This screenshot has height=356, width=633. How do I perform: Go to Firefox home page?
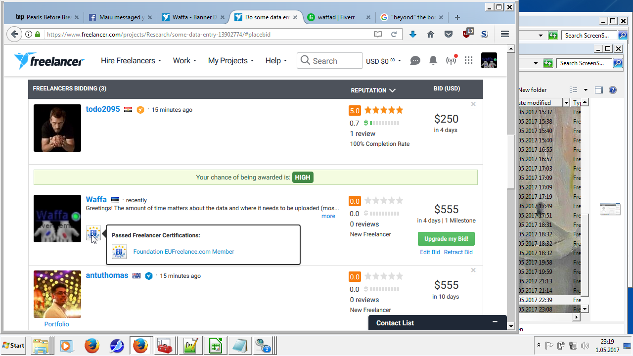click(x=431, y=34)
